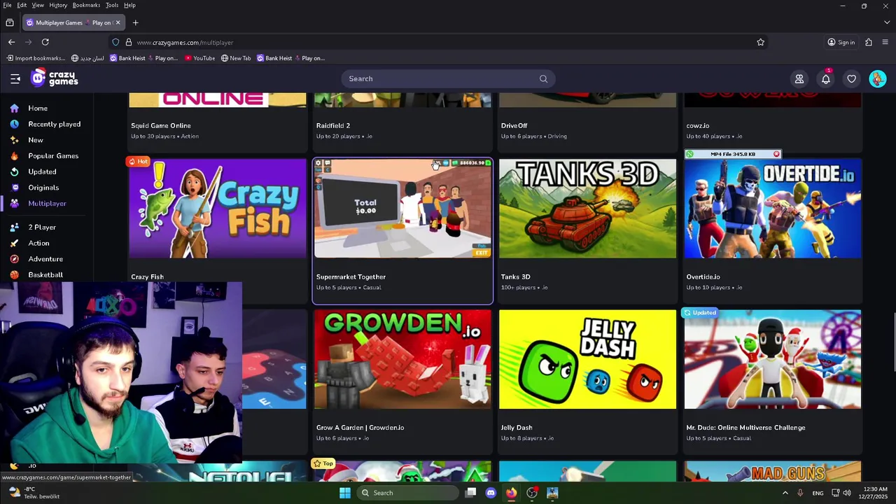896x504 pixels.
Task: Reload the page with refresh button
Action: (x=45, y=42)
